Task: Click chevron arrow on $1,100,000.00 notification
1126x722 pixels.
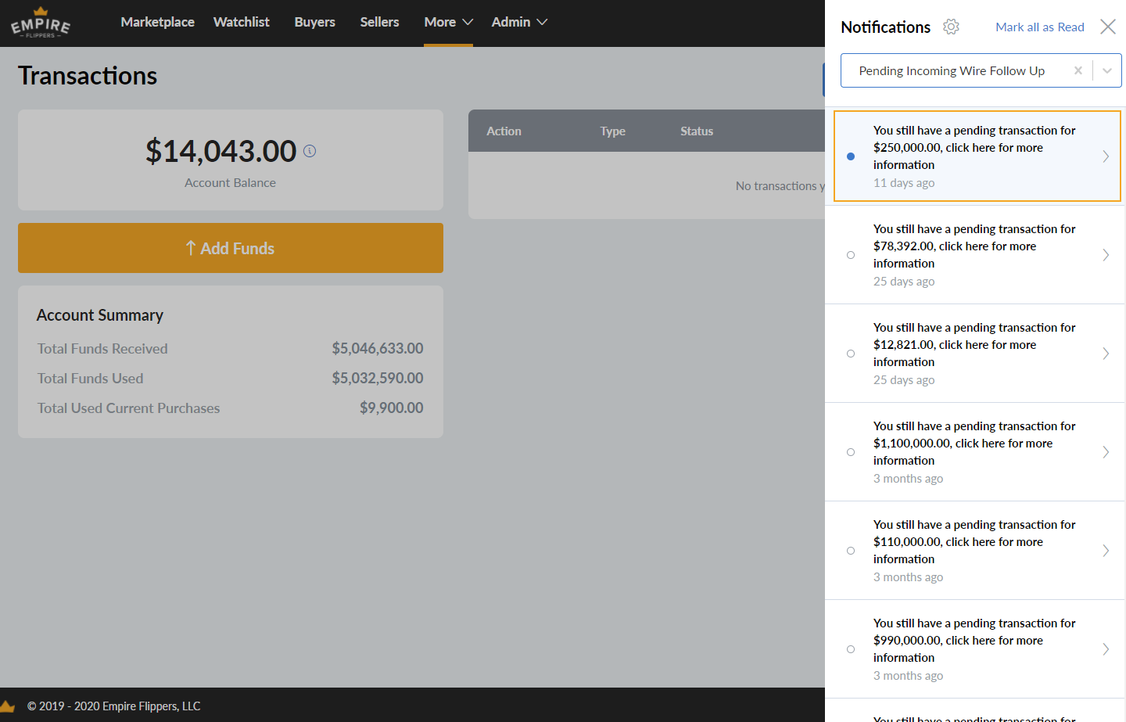Action: coord(1106,452)
